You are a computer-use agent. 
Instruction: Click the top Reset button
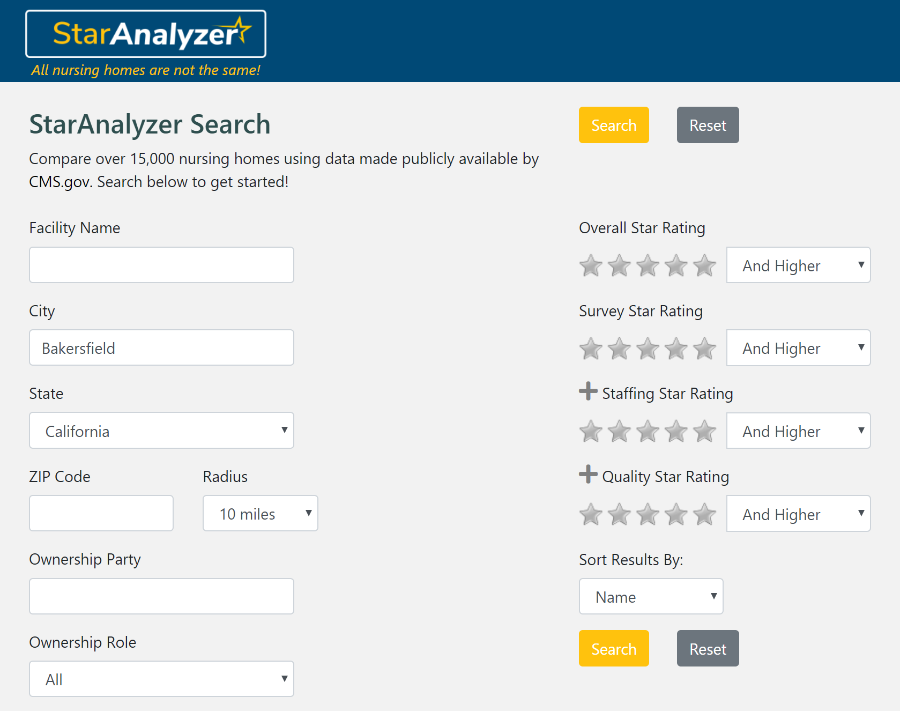(x=708, y=125)
